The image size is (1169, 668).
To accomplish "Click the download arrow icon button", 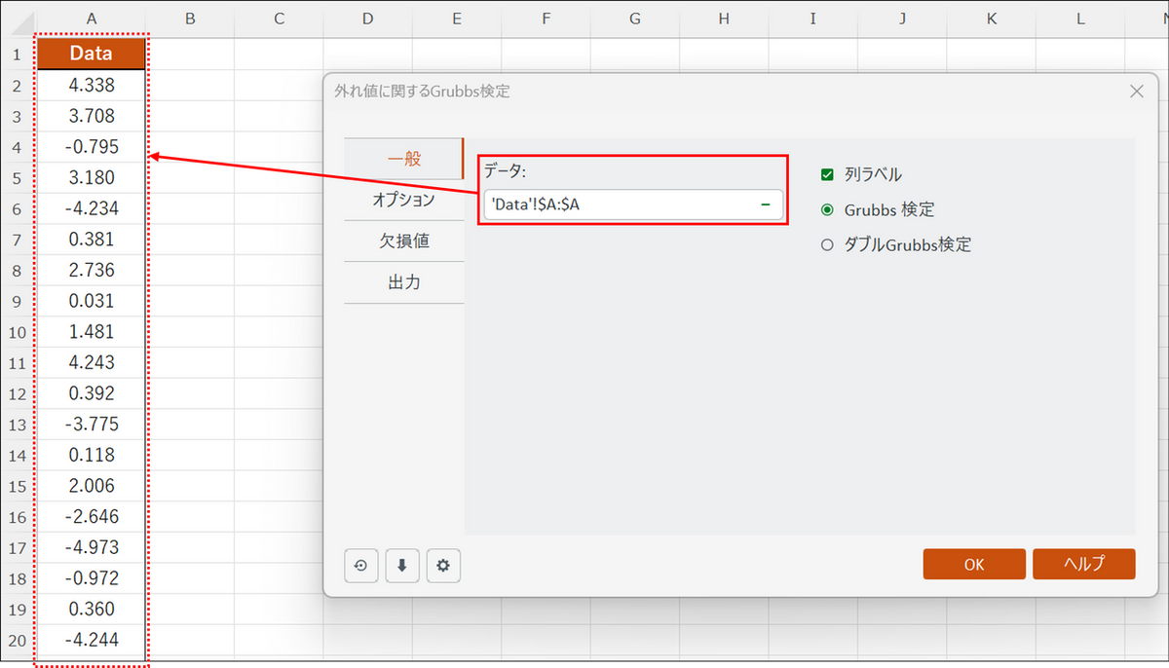I will [x=402, y=565].
